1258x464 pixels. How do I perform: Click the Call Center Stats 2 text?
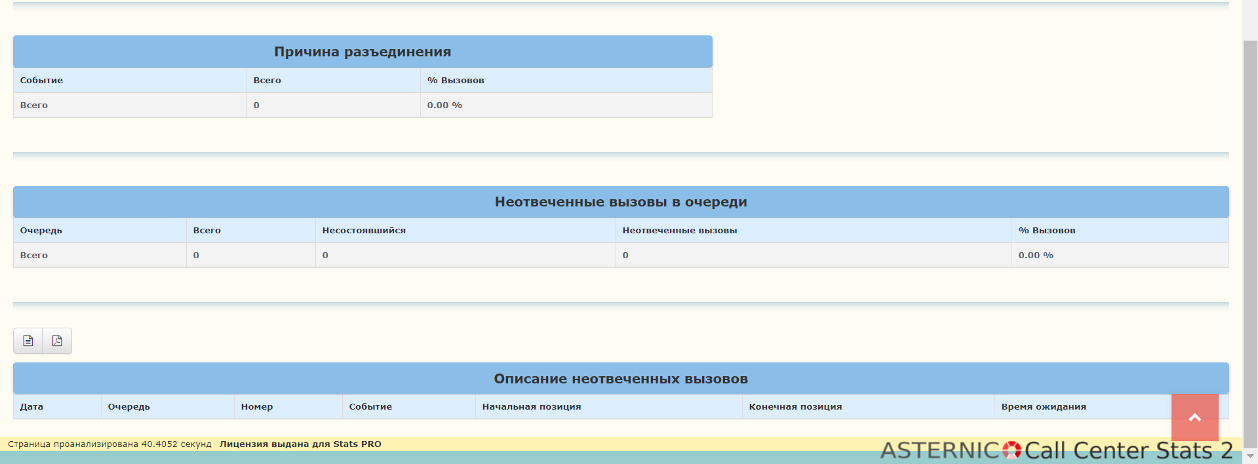click(1129, 450)
